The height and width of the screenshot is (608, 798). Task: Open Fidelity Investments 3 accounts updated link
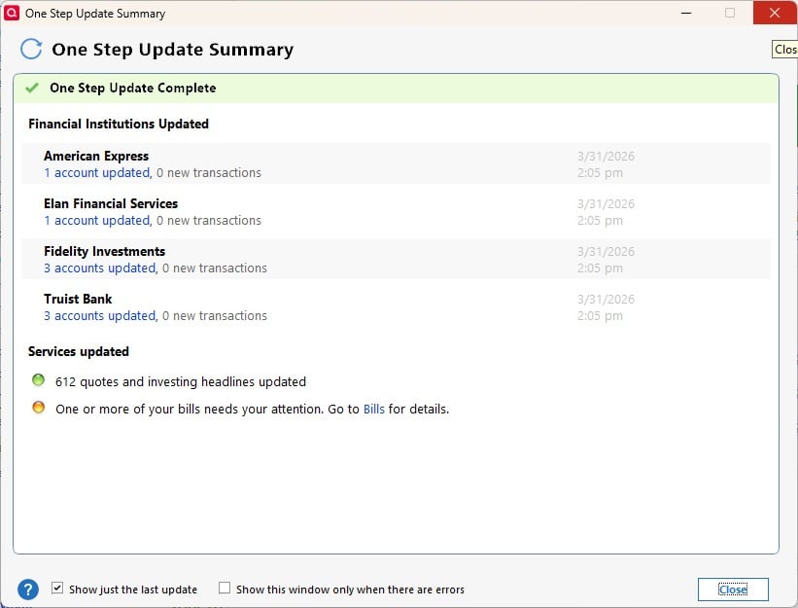coord(100,268)
